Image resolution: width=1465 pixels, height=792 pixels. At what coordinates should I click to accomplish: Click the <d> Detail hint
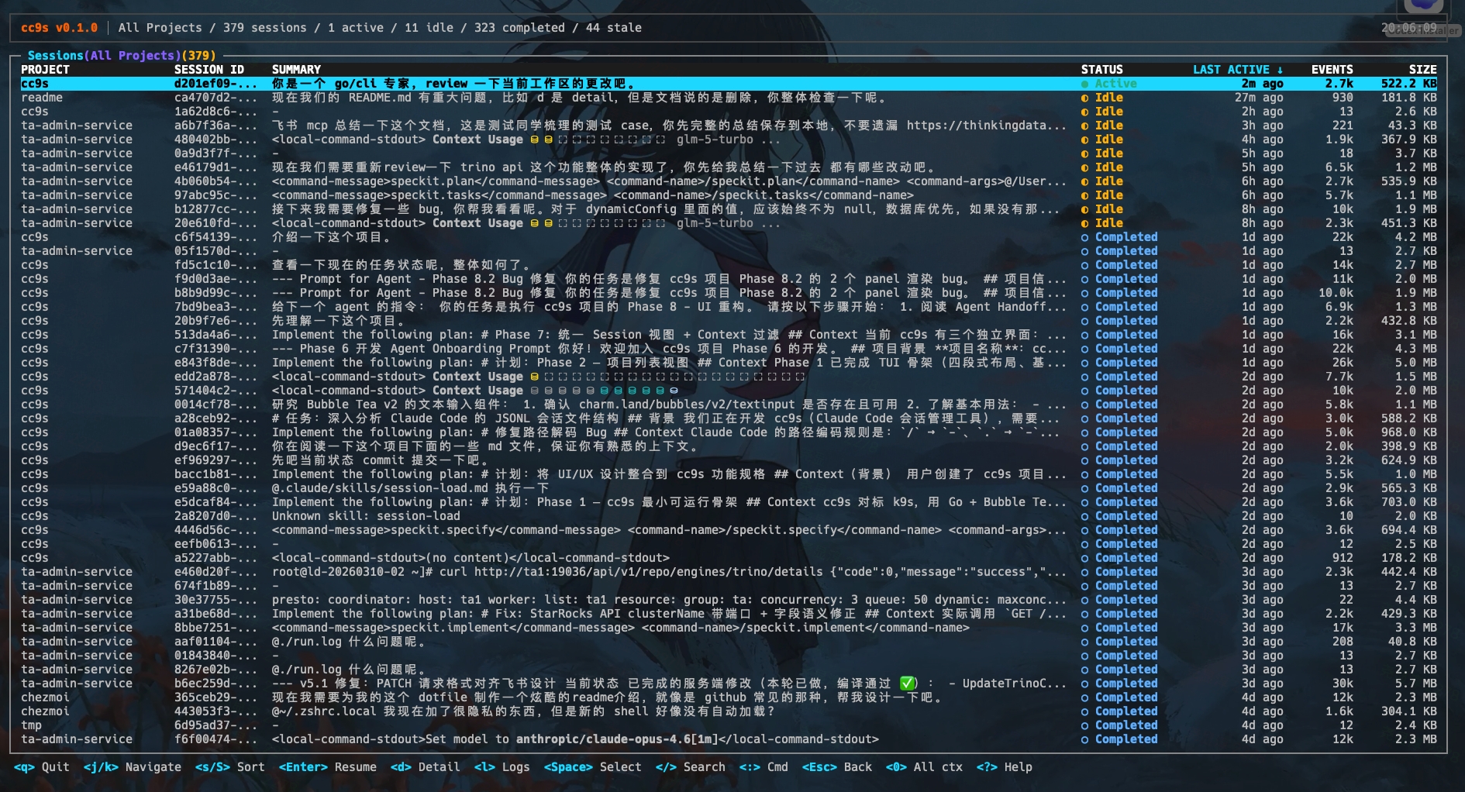(426, 767)
